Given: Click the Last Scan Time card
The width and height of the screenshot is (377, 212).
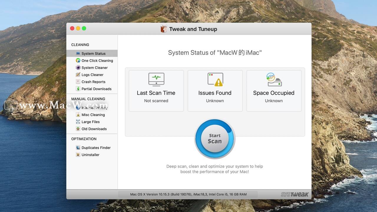Looking at the screenshot, I should tap(156, 91).
